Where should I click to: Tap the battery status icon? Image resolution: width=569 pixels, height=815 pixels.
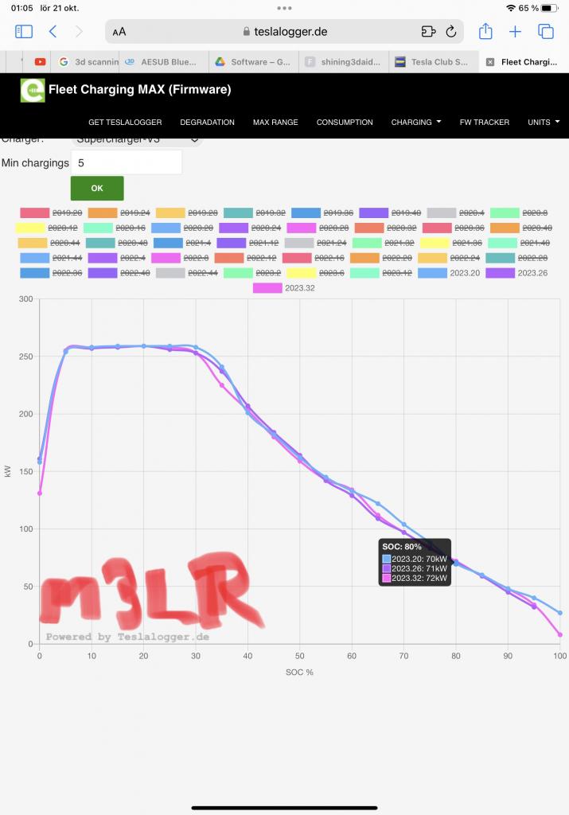pyautogui.click(x=549, y=8)
